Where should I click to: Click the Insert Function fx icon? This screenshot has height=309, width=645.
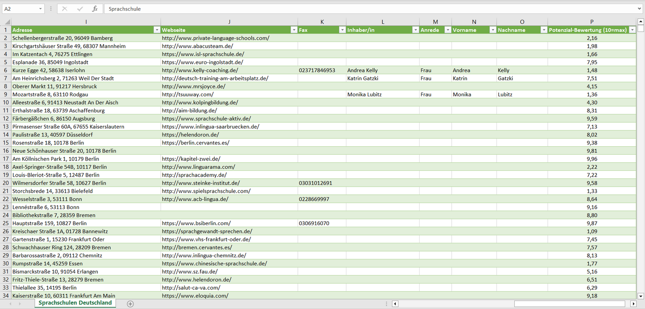coord(95,9)
